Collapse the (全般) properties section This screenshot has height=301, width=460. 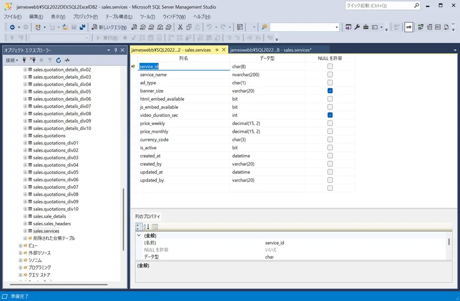point(139,235)
